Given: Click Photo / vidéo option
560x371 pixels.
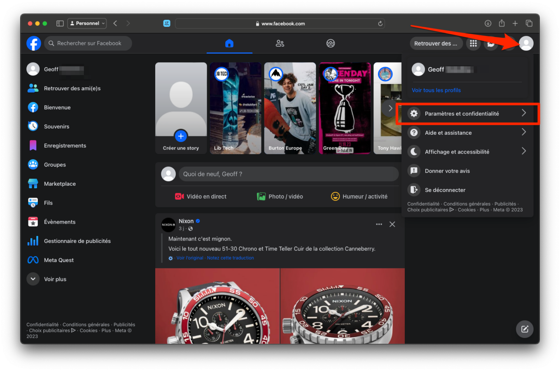Looking at the screenshot, I should 280,196.
